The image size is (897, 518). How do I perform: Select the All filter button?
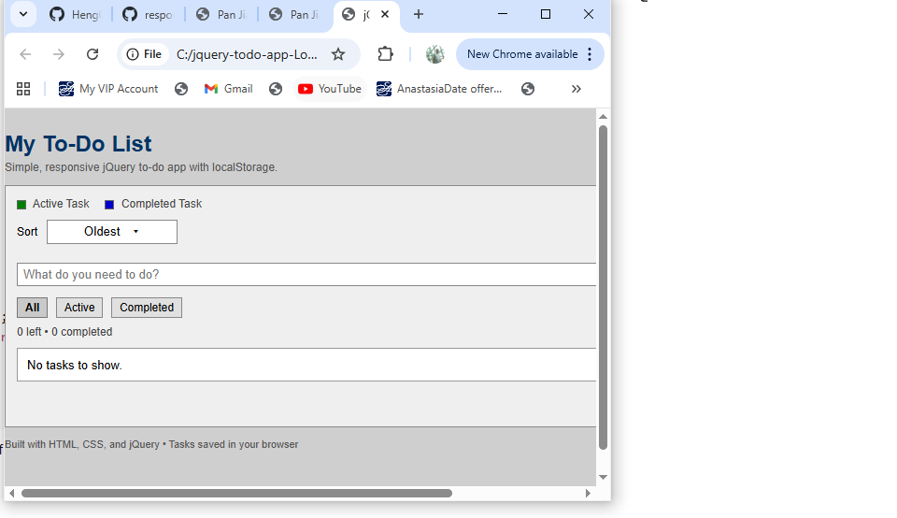click(x=33, y=308)
